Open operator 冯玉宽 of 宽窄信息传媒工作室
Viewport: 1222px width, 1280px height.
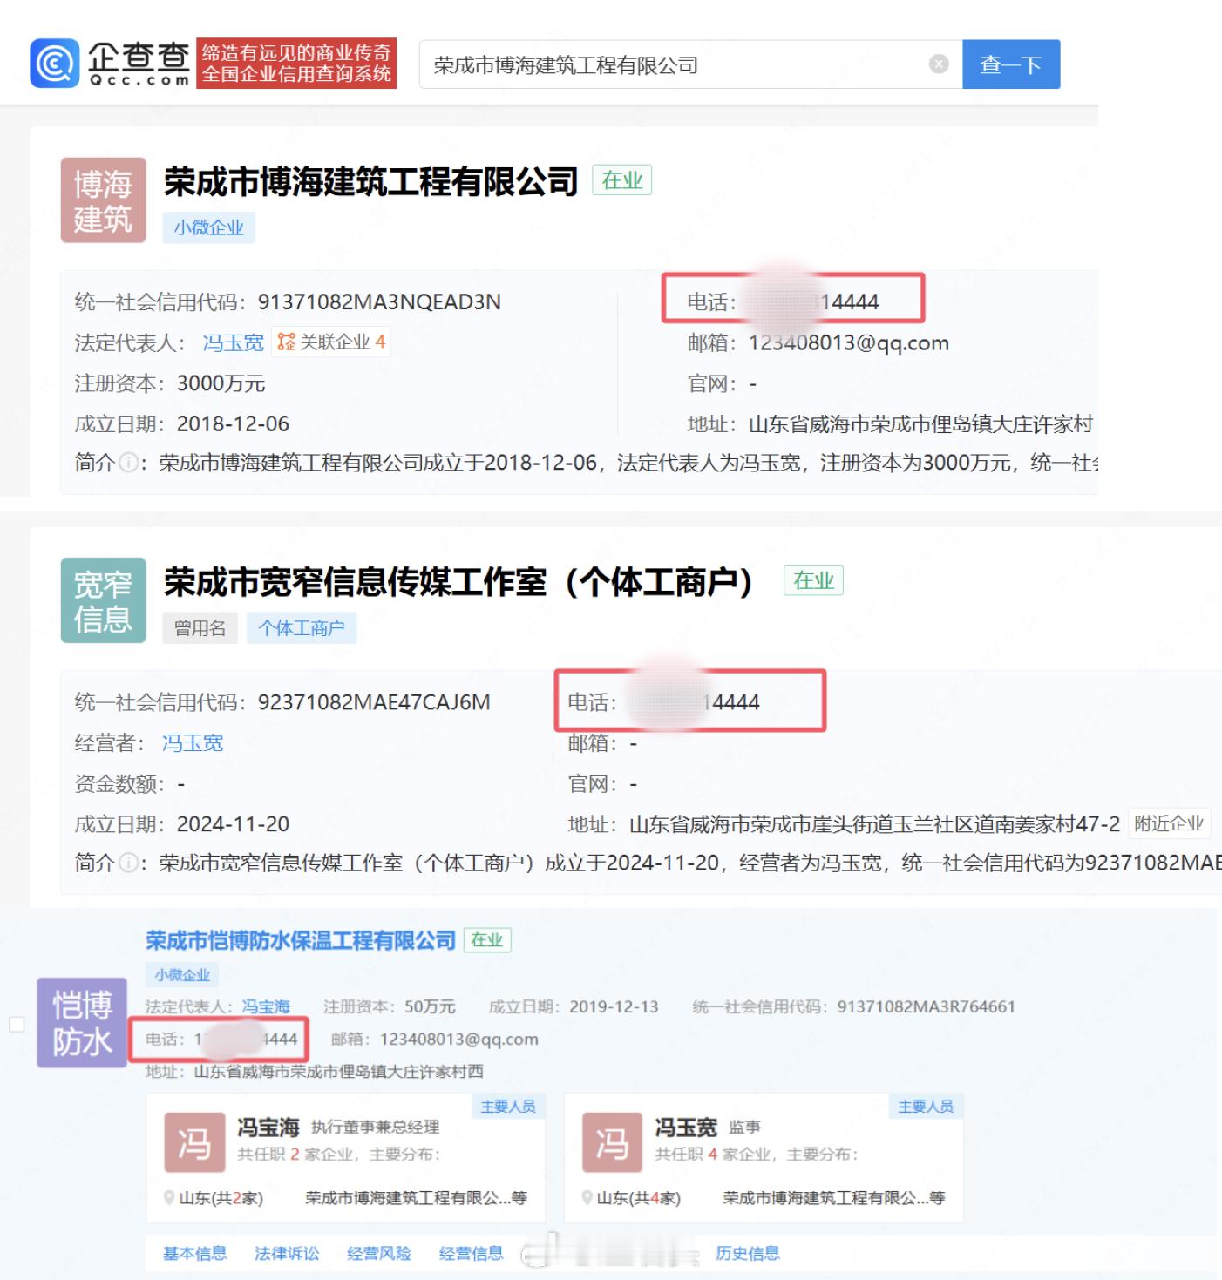tap(193, 742)
